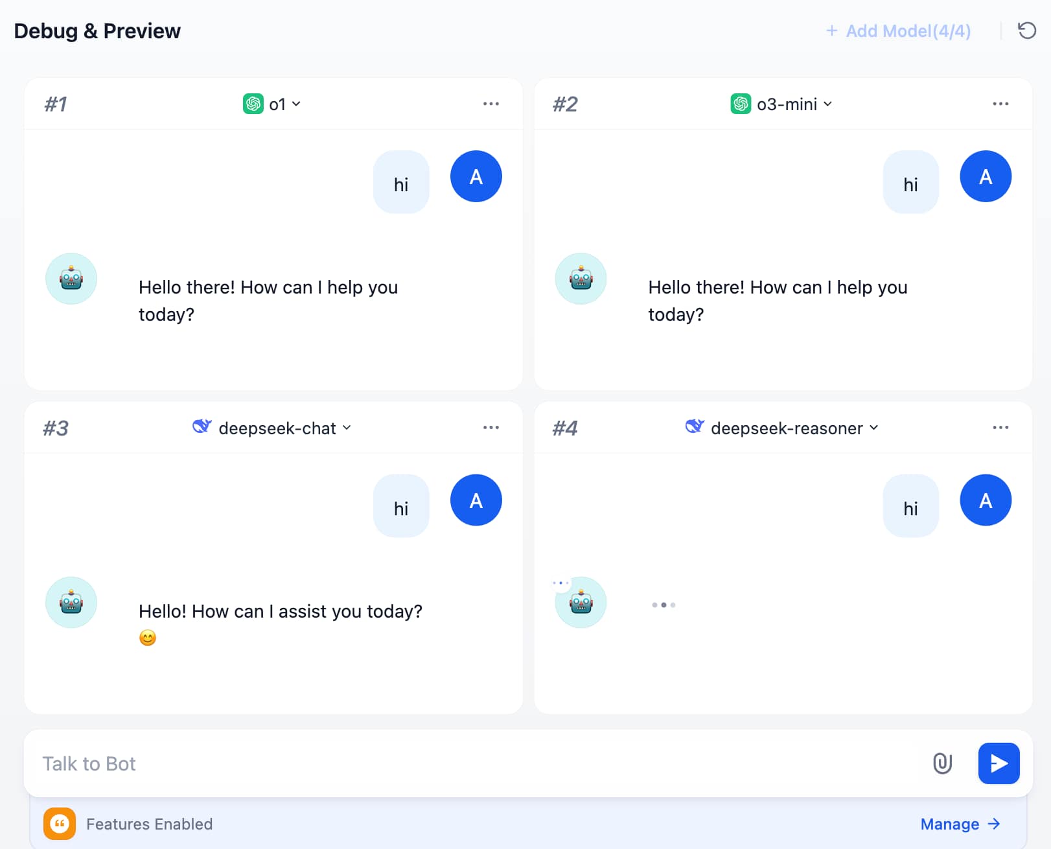Open more options for panel #2

[1000, 104]
